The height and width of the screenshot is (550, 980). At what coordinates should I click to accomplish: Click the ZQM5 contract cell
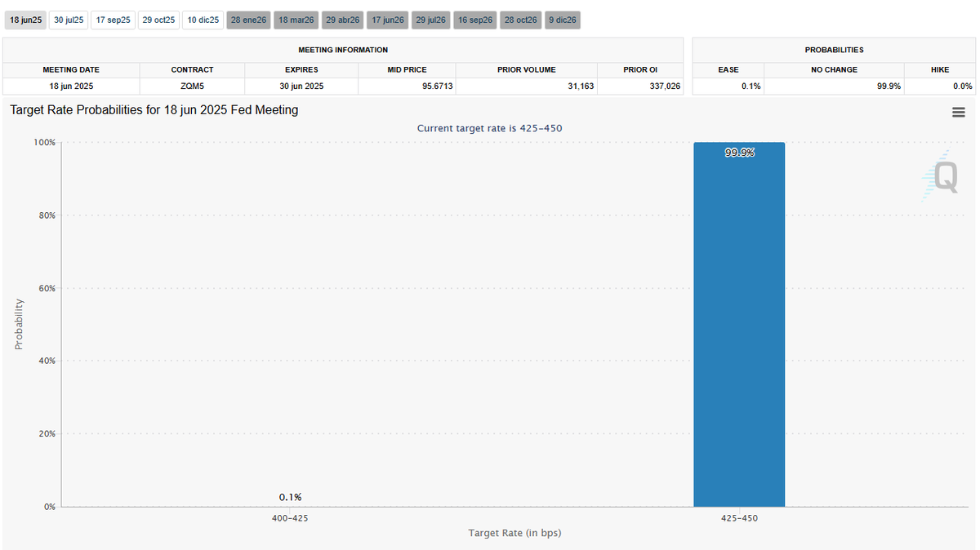192,86
